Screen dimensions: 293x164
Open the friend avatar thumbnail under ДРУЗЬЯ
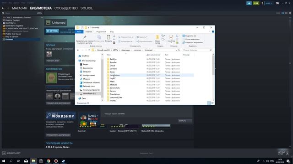49,54
